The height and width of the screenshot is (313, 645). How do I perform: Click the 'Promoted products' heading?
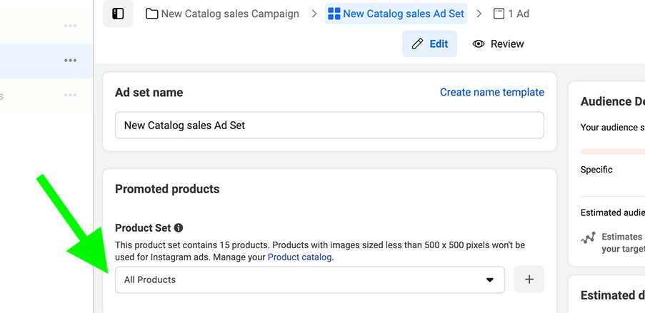[167, 189]
